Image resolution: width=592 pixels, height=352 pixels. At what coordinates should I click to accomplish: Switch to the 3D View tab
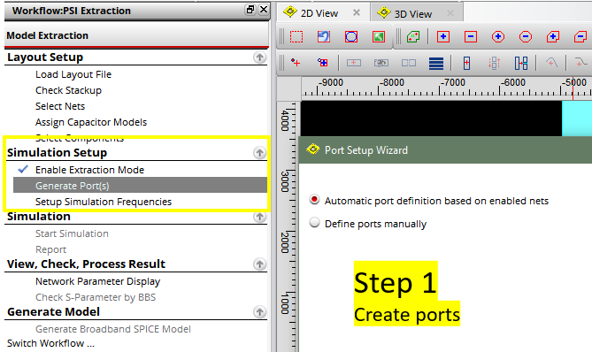pyautogui.click(x=413, y=14)
